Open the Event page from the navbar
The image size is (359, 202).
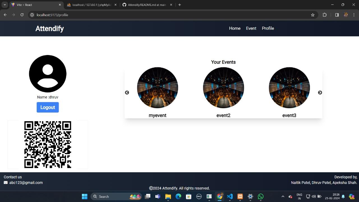pyautogui.click(x=251, y=28)
